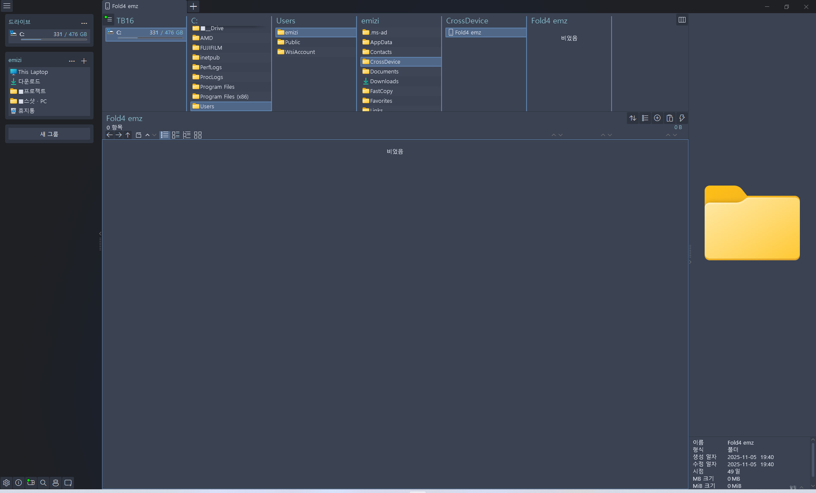
Task: Open a new tab with plus button
Action: (193, 6)
